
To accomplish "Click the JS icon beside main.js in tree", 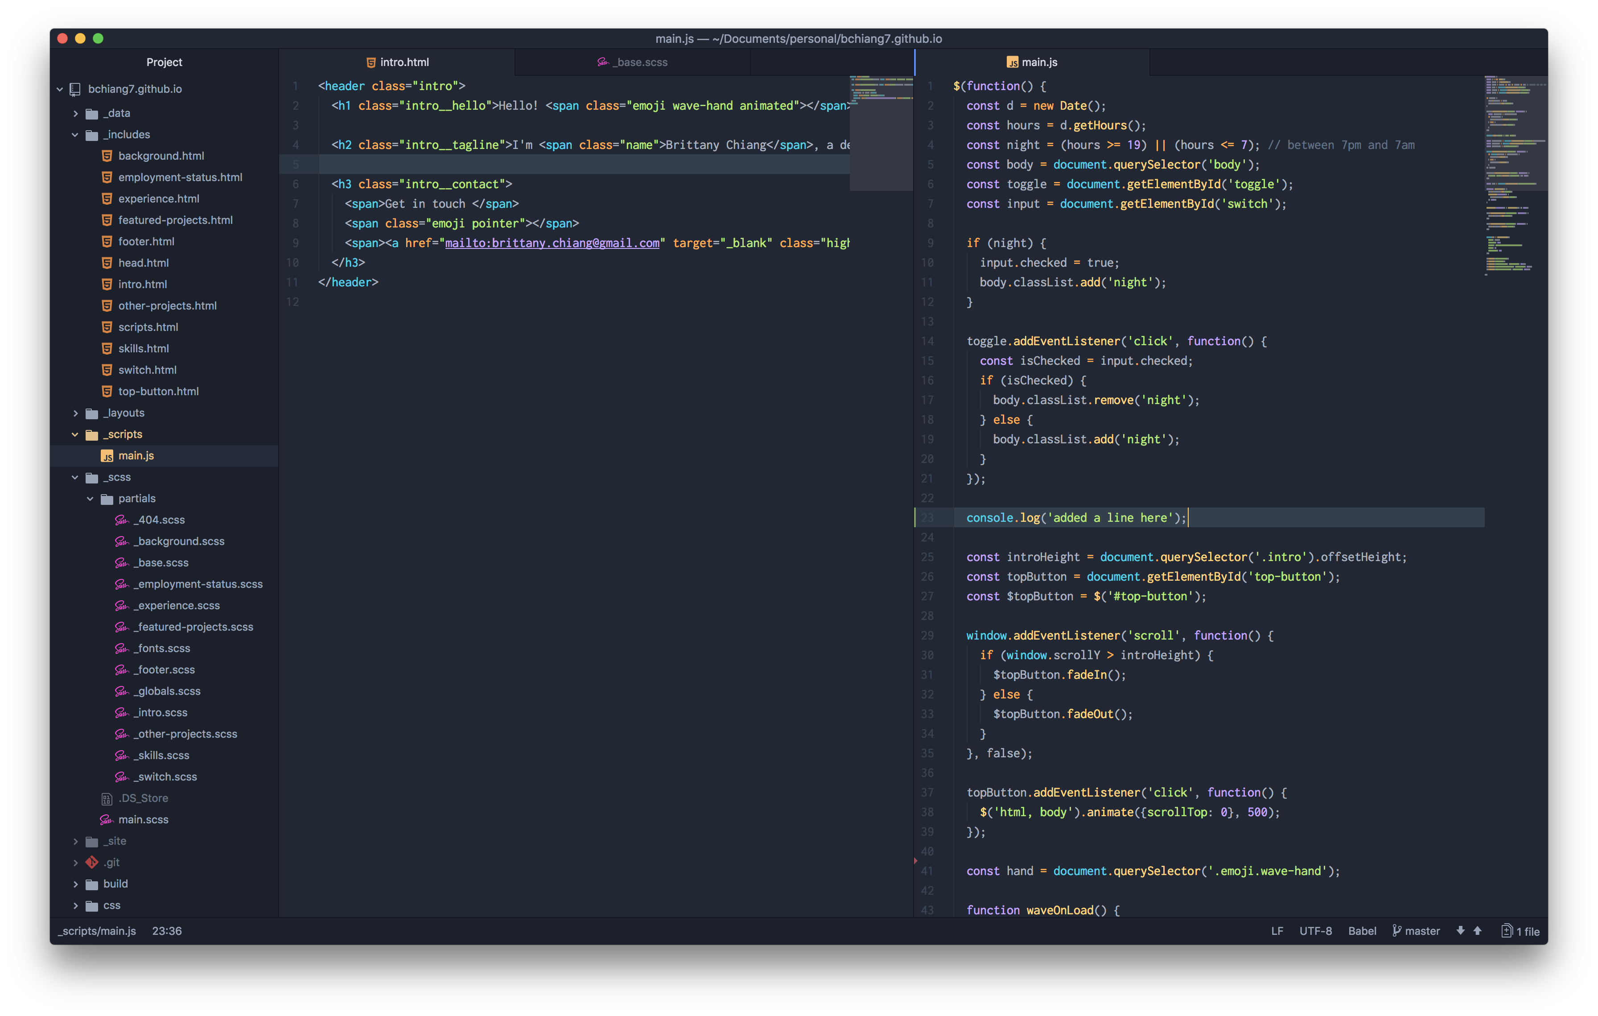I will point(107,456).
